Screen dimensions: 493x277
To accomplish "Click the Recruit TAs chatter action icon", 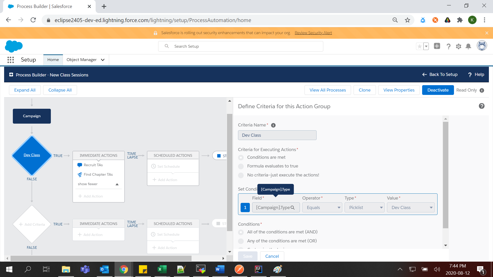I will click(80, 165).
